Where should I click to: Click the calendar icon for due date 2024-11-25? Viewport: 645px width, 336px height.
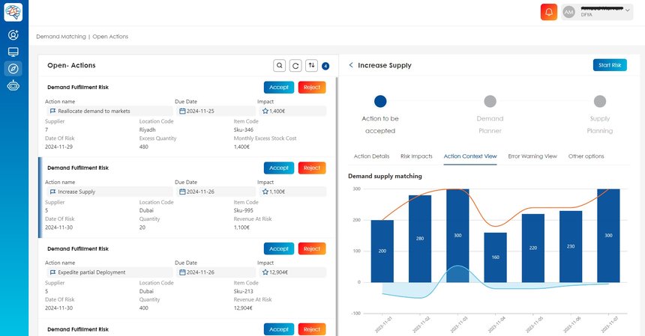[x=182, y=112]
